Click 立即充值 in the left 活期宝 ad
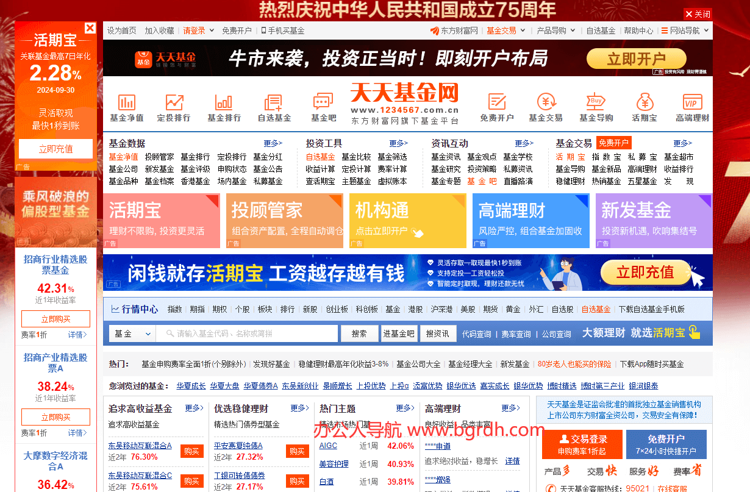Screen dimensions: 750x492 (x=55, y=149)
